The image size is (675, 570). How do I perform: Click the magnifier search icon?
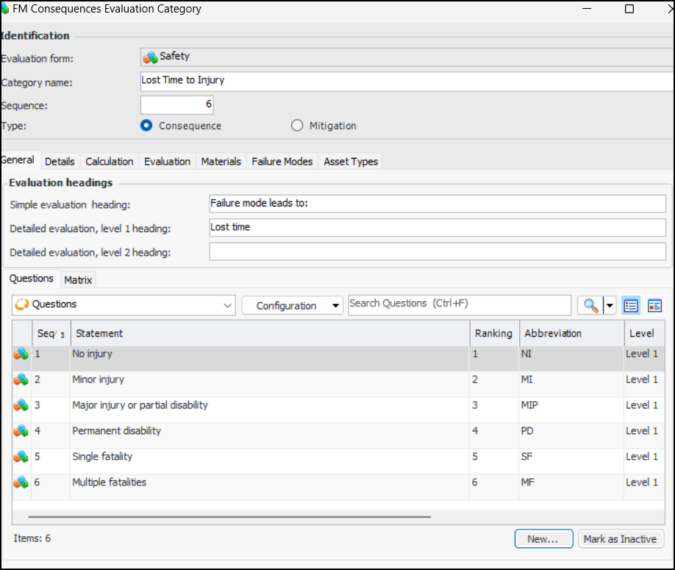(589, 306)
